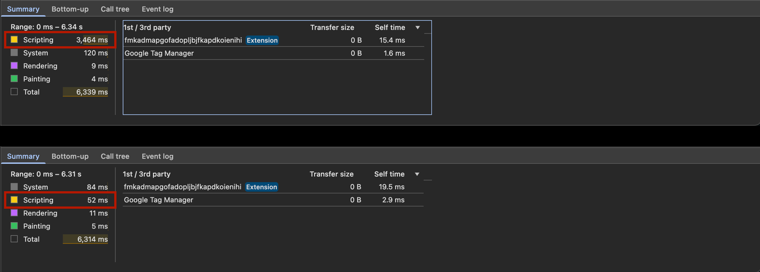Open Self time sort dropdown in bottom panel
760x272 pixels.
pyautogui.click(x=417, y=175)
